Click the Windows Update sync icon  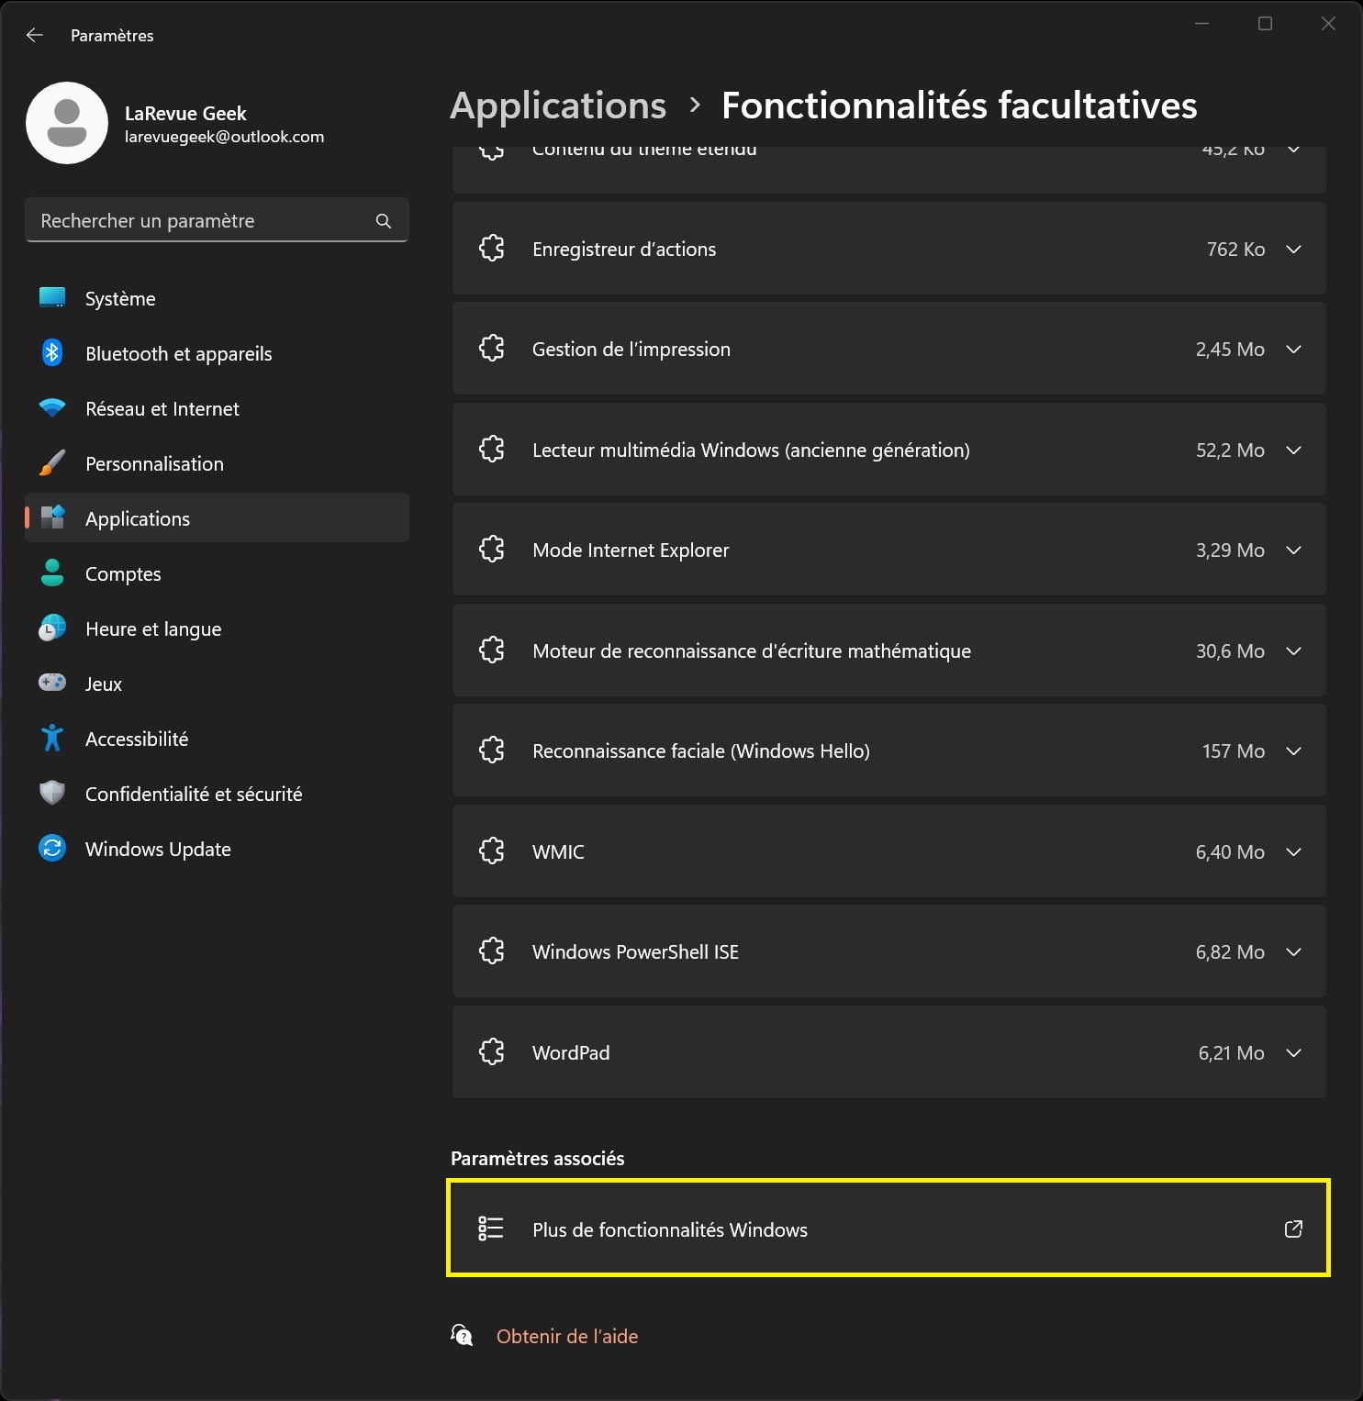click(52, 849)
